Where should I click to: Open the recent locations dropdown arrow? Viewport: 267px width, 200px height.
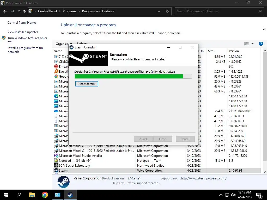click(19, 11)
